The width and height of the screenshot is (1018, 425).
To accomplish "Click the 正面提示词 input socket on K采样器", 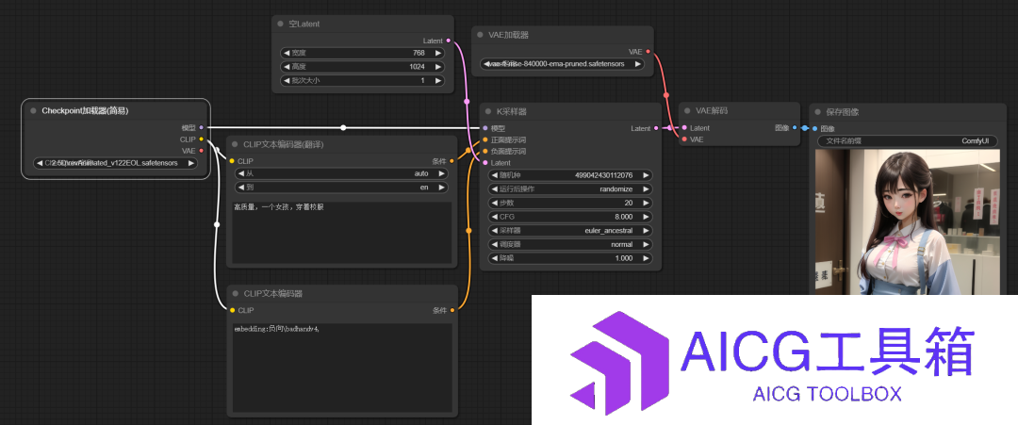I will click(x=485, y=139).
